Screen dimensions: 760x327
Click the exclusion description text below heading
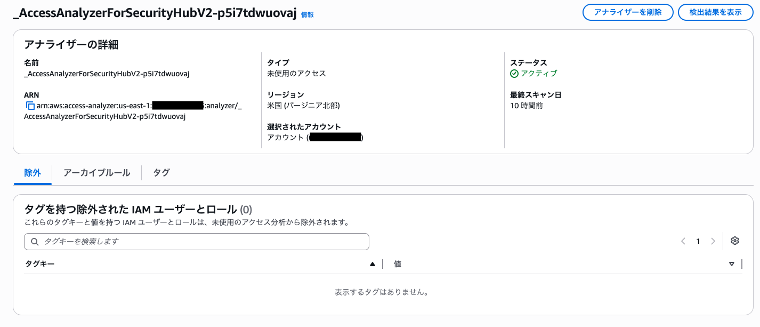coord(187,222)
